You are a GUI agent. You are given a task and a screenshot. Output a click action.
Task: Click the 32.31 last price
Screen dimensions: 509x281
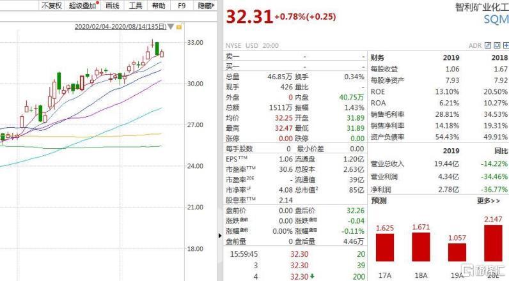point(249,17)
